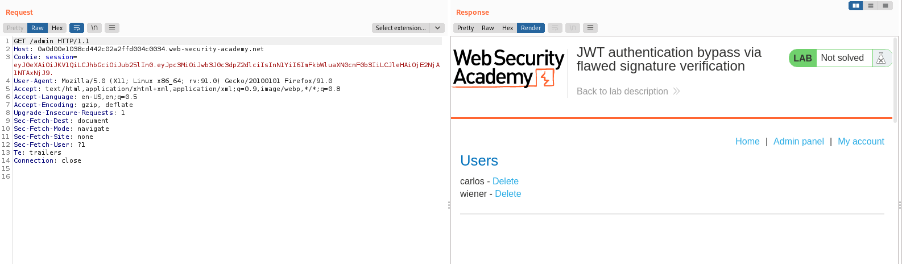The width and height of the screenshot is (902, 264).
Task: Select the Pretty tab in Response
Action: coord(465,28)
